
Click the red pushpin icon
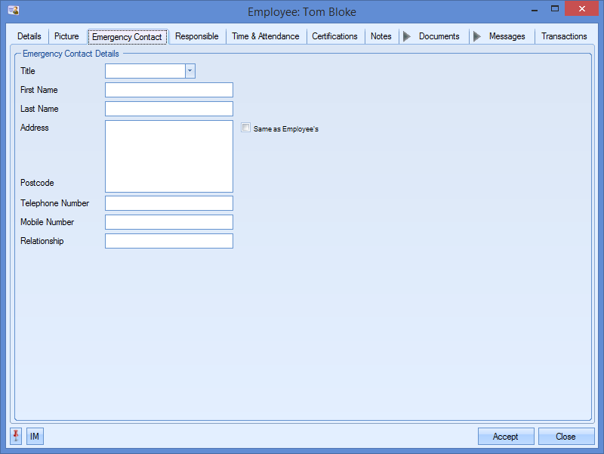[x=16, y=436]
